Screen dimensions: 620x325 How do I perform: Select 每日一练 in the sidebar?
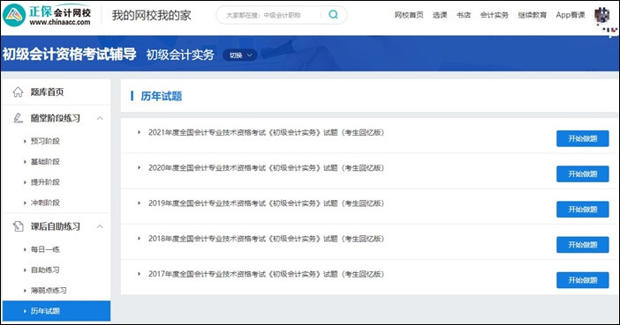pos(45,249)
